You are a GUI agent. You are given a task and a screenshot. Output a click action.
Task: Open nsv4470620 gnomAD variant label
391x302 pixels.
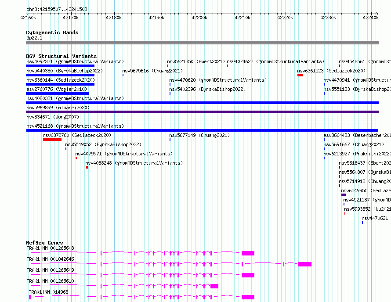point(218,80)
